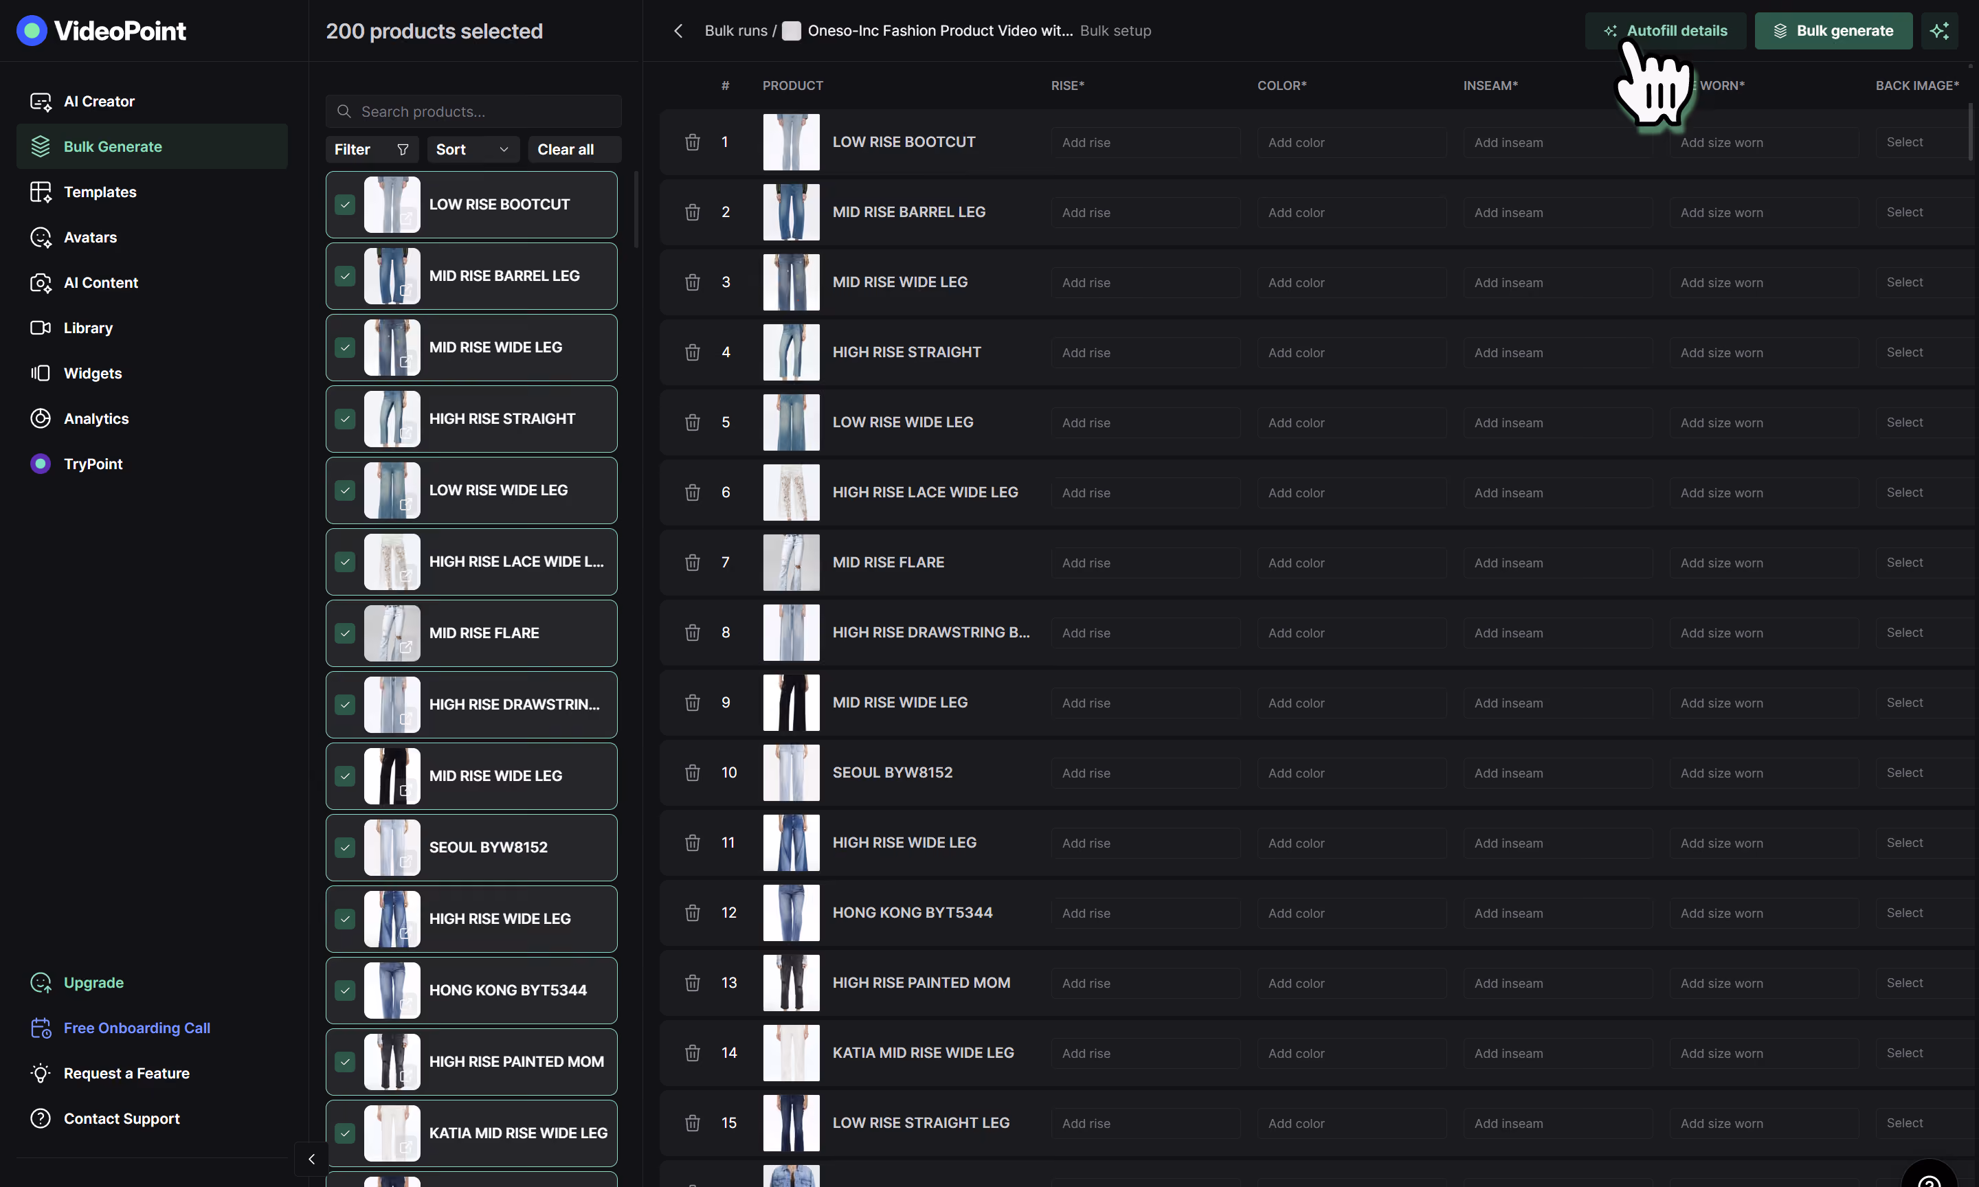Click the search magnifier icon

tap(344, 111)
